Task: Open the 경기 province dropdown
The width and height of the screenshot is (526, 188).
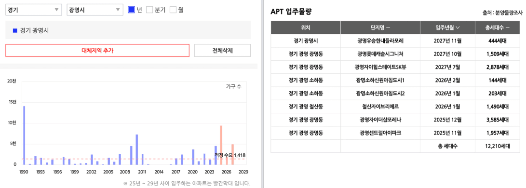Action: 34,10
